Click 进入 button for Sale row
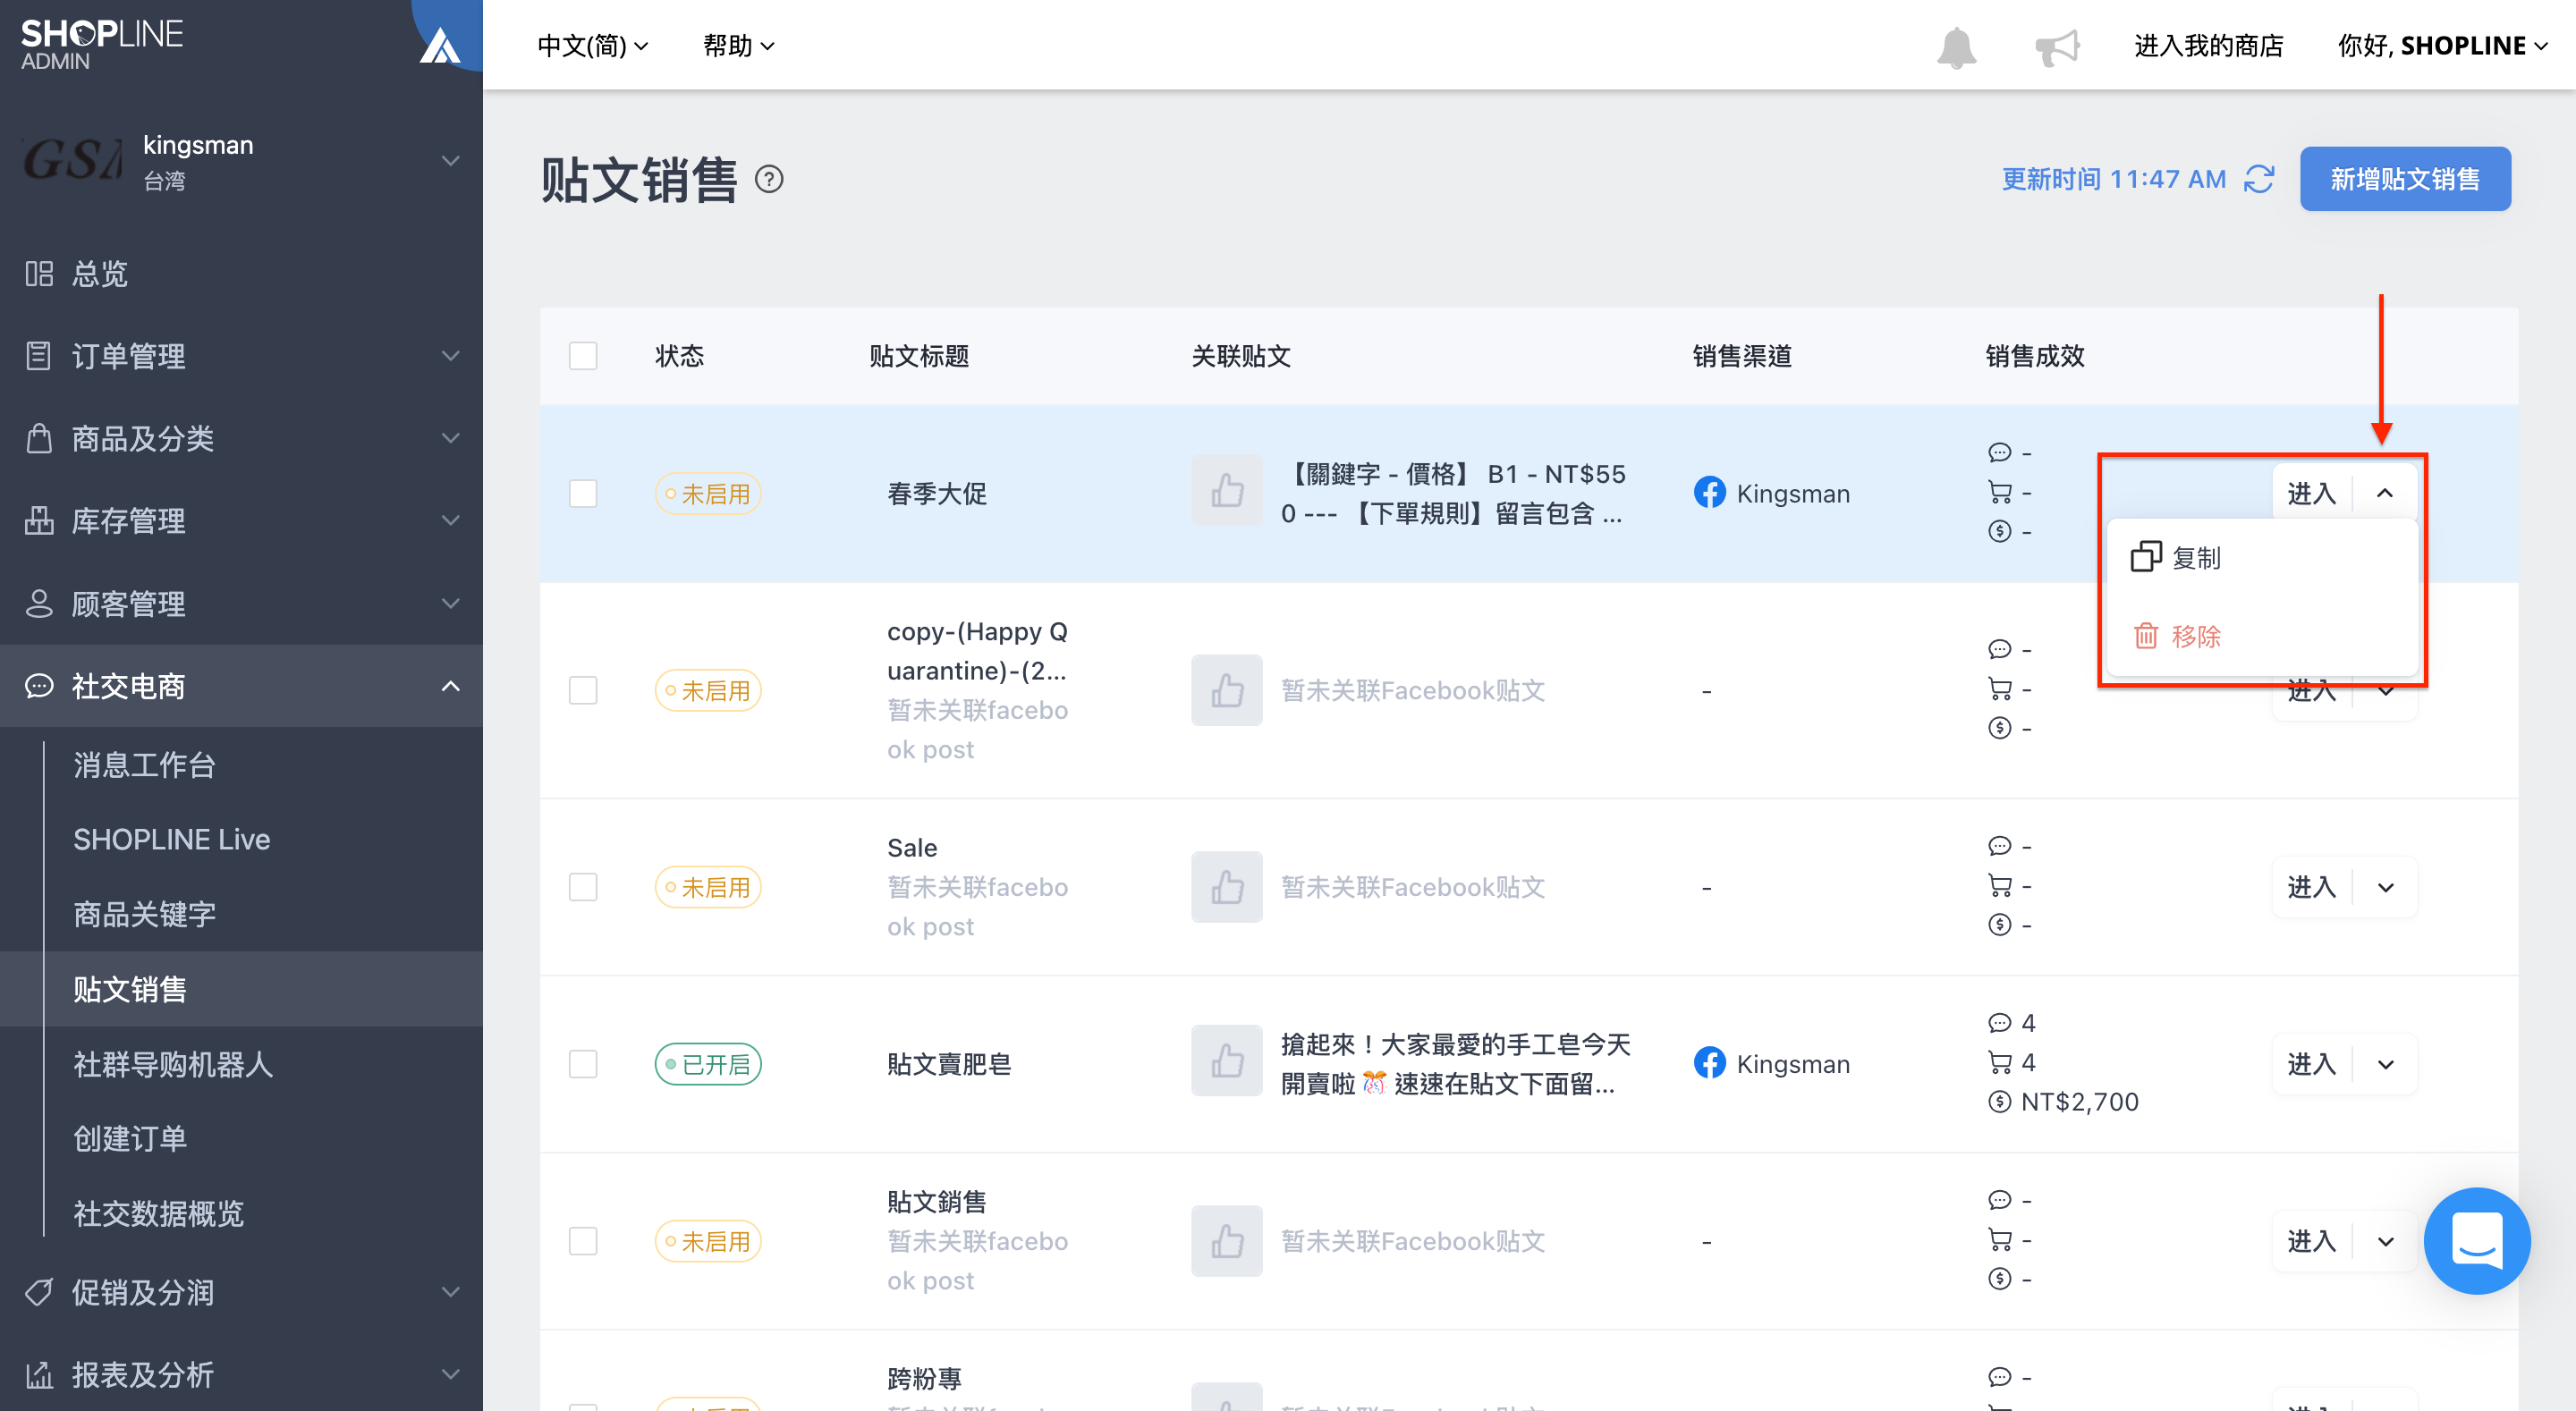Image resolution: width=2576 pixels, height=1411 pixels. (x=2311, y=887)
